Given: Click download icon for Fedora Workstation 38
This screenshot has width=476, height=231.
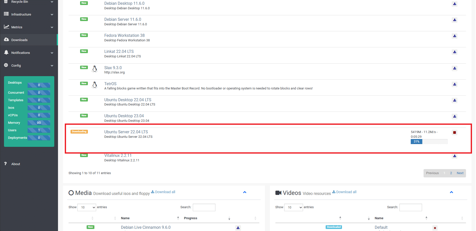Looking at the screenshot, I should click(x=454, y=36).
